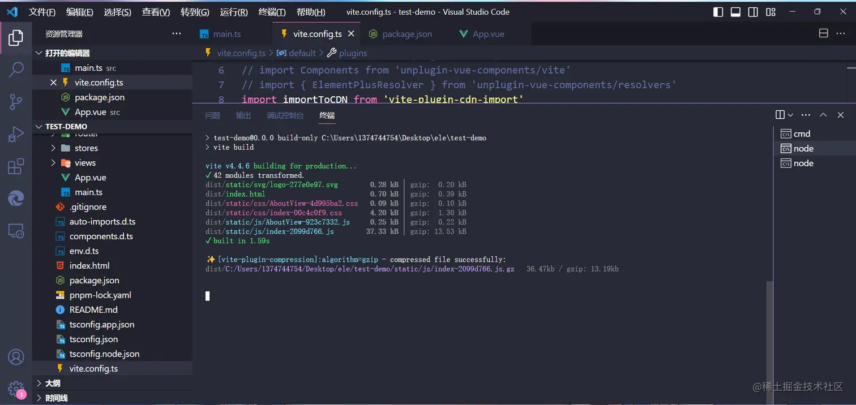Screen dimensions: 856x405
Task: Open the 文件(F) menu
Action: [x=42, y=12]
